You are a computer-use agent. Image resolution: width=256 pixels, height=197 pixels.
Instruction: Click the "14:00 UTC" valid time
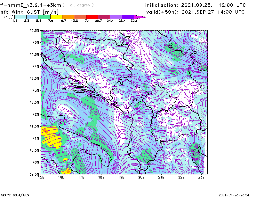(x=231, y=12)
